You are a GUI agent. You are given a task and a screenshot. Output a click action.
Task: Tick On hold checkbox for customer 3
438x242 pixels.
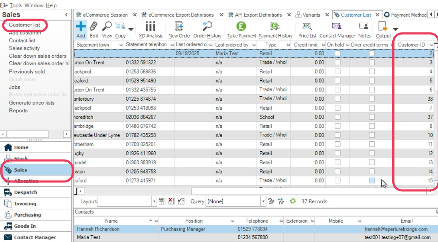click(337, 62)
